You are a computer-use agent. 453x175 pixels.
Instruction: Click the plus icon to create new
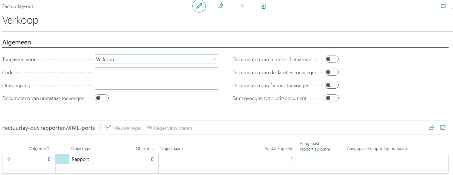pyautogui.click(x=242, y=6)
